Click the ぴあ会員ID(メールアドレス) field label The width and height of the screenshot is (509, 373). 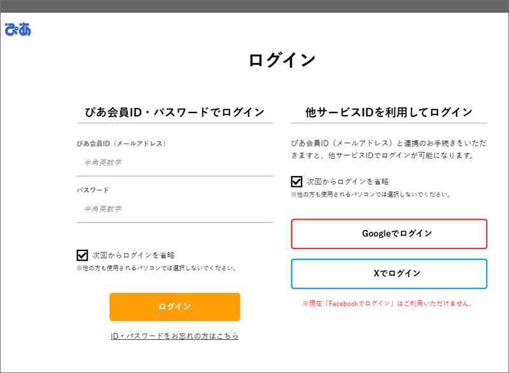point(121,144)
